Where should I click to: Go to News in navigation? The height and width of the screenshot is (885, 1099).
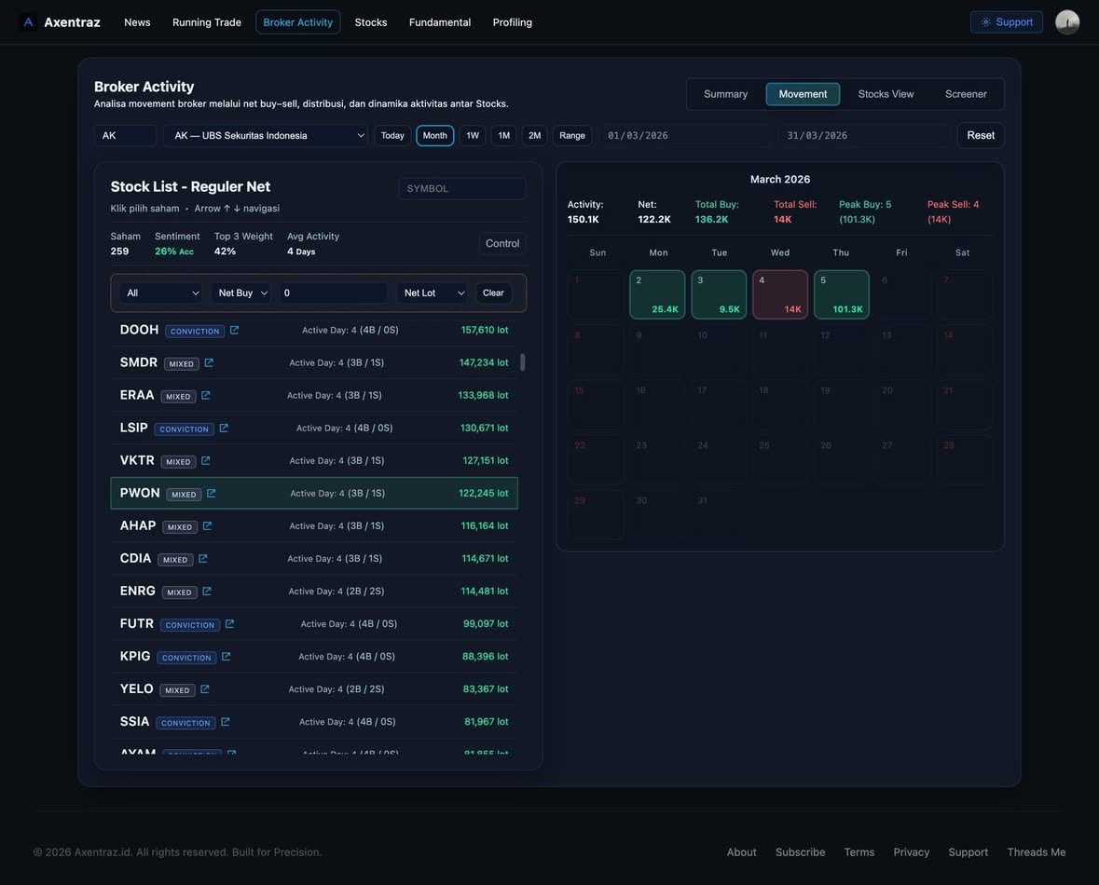click(x=137, y=22)
